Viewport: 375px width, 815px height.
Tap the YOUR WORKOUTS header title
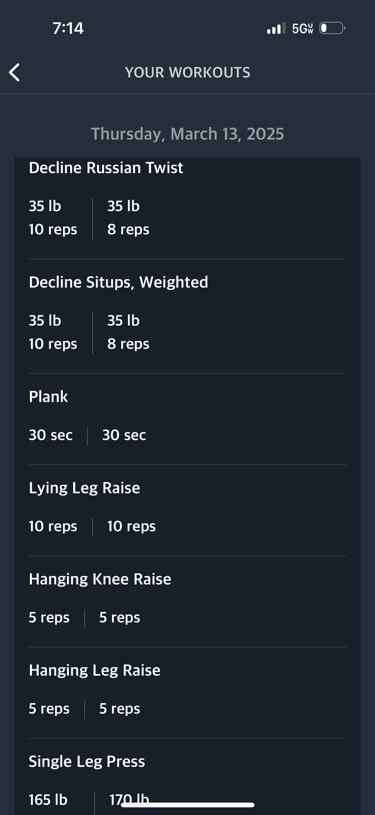(x=187, y=72)
